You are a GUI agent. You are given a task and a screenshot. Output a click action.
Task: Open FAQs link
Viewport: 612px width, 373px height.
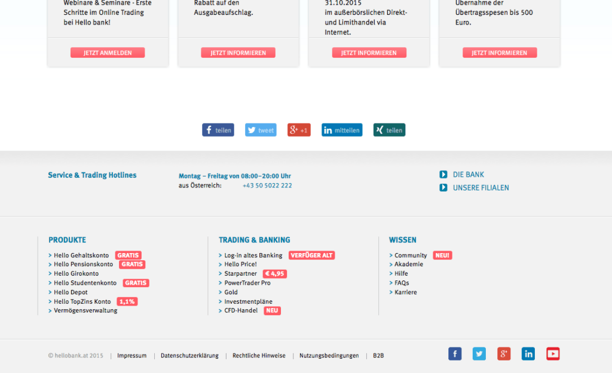point(402,283)
